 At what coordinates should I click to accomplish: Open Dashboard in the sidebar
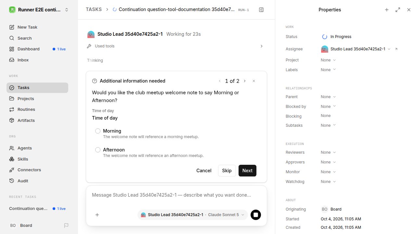coord(37,49)
